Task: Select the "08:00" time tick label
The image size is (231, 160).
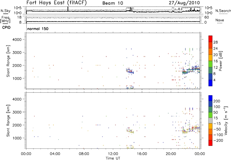Action: pyautogui.click(x=84, y=154)
